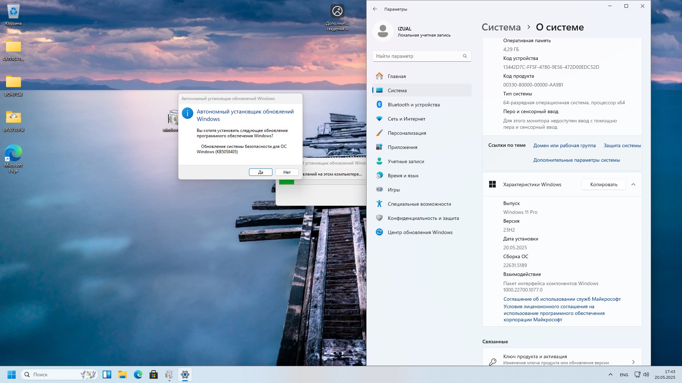Show the volume control in system tray
The height and width of the screenshot is (383, 682).
(646, 374)
